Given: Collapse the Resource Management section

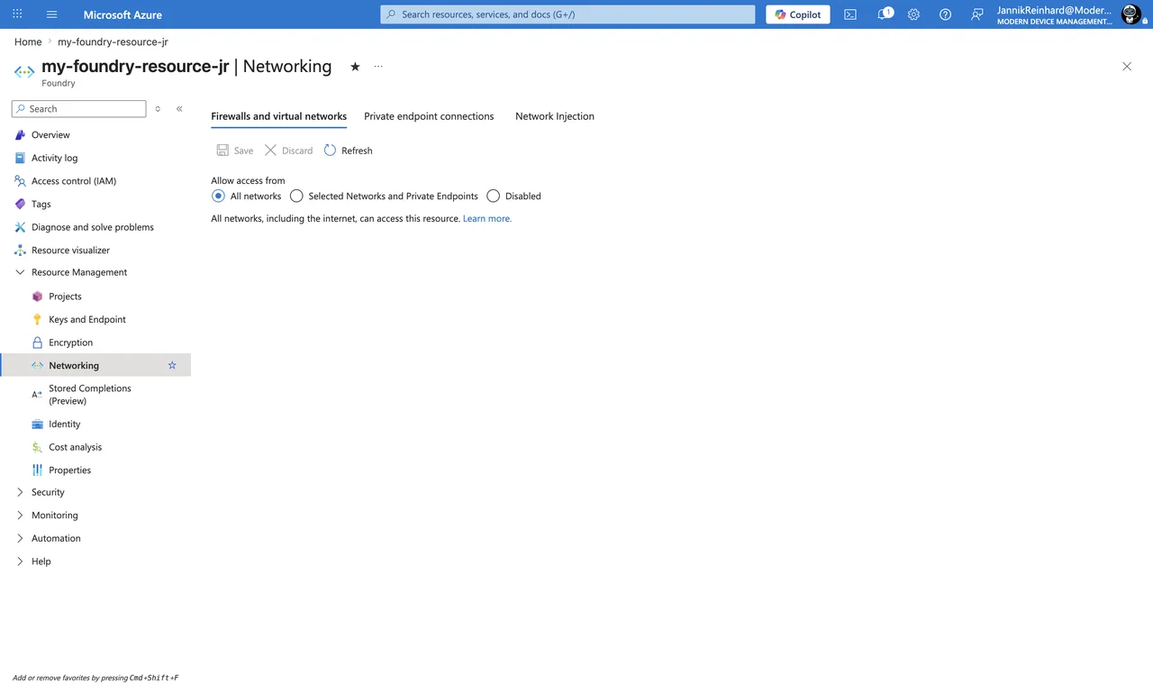Looking at the screenshot, I should point(20,272).
